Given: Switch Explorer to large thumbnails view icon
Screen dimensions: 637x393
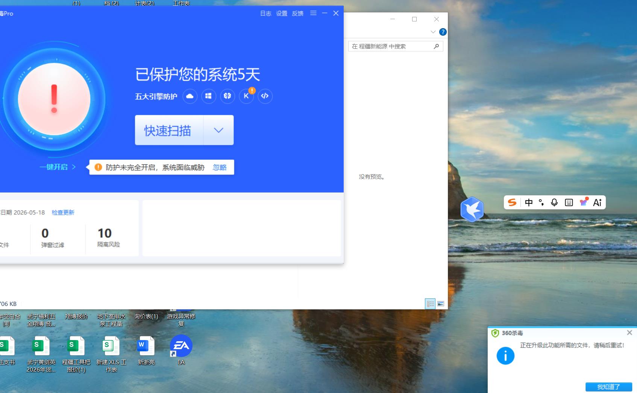Looking at the screenshot, I should [441, 304].
